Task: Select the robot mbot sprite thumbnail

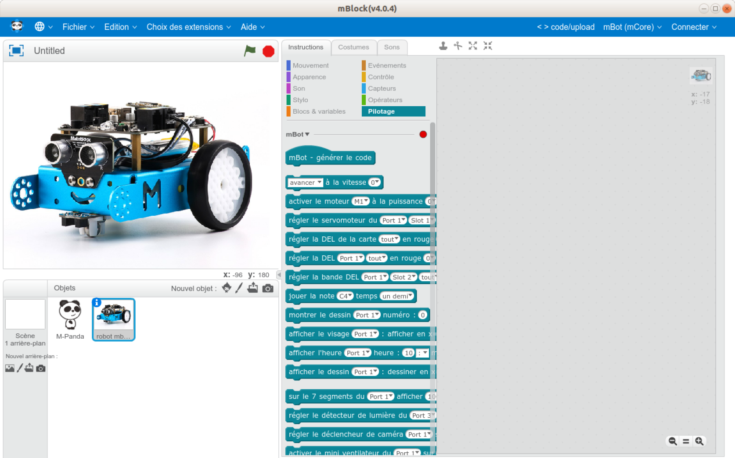Action: coord(114,319)
